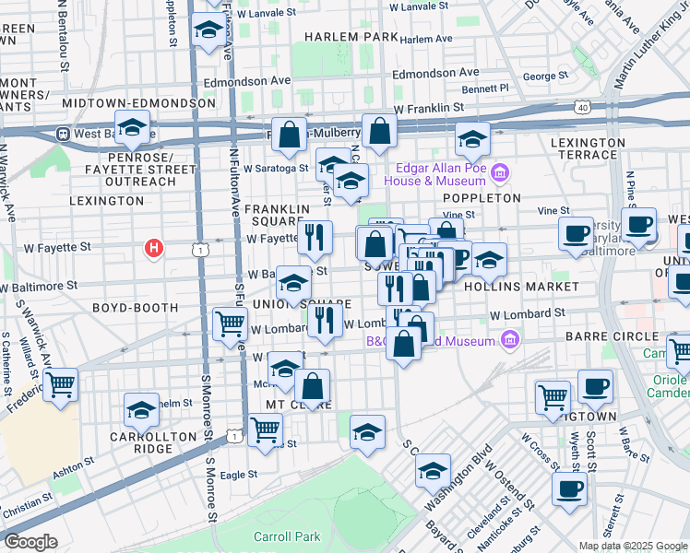The width and height of the screenshot is (690, 553).
Task: Open the school marker above Union Square label
Action: point(294,283)
